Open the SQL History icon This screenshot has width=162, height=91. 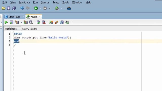pyautogui.click(x=62, y=22)
